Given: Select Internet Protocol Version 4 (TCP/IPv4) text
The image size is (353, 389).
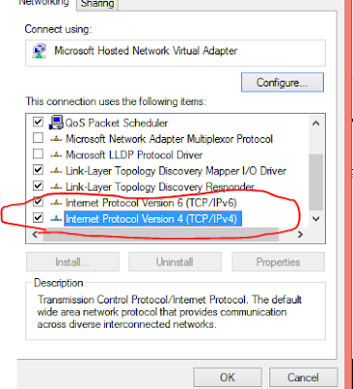Looking at the screenshot, I should click(153, 219).
